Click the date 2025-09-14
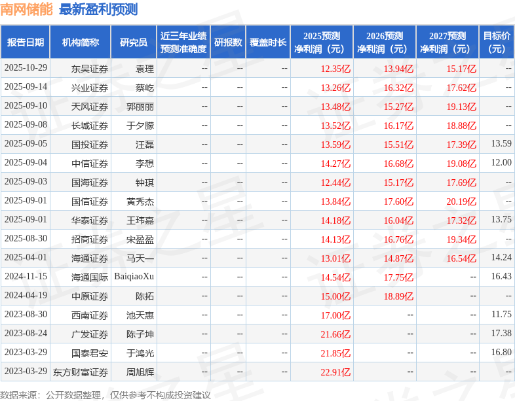 click(26, 86)
